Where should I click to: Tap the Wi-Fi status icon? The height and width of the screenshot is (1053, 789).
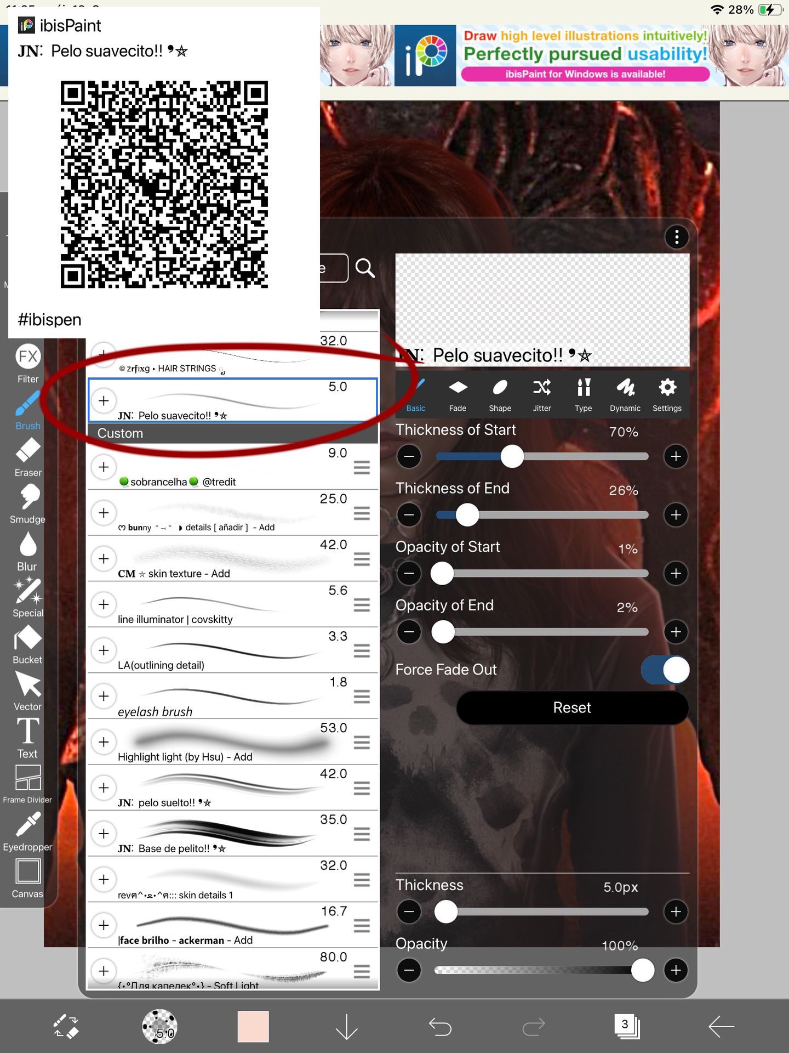click(x=717, y=9)
